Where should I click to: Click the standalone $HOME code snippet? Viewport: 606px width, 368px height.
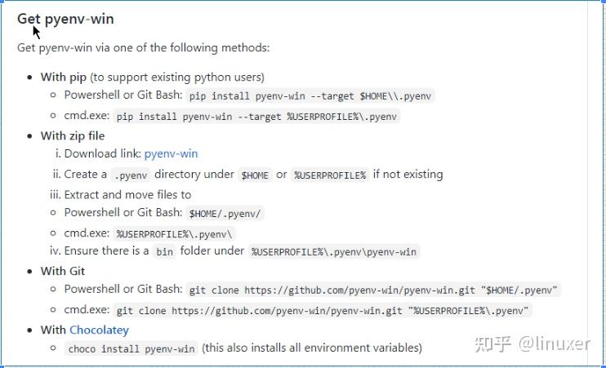coord(255,175)
